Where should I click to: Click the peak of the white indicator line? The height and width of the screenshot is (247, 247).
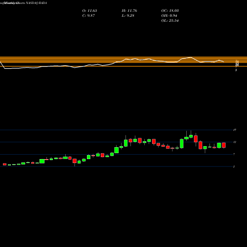pyautogui.click(x=191, y=57)
